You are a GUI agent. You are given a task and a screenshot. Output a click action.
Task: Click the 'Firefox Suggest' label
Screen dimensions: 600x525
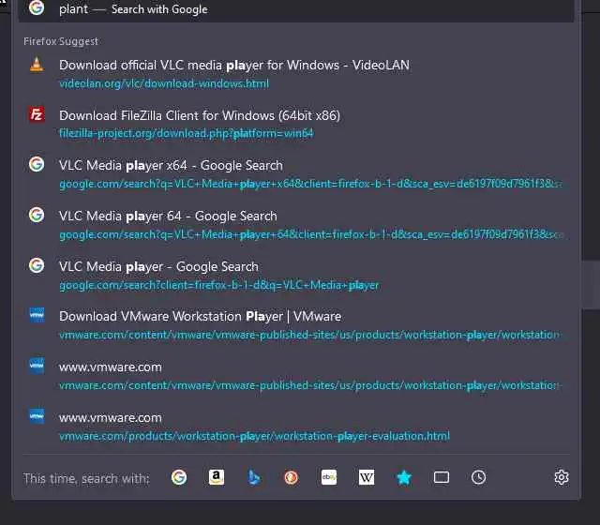point(61,41)
